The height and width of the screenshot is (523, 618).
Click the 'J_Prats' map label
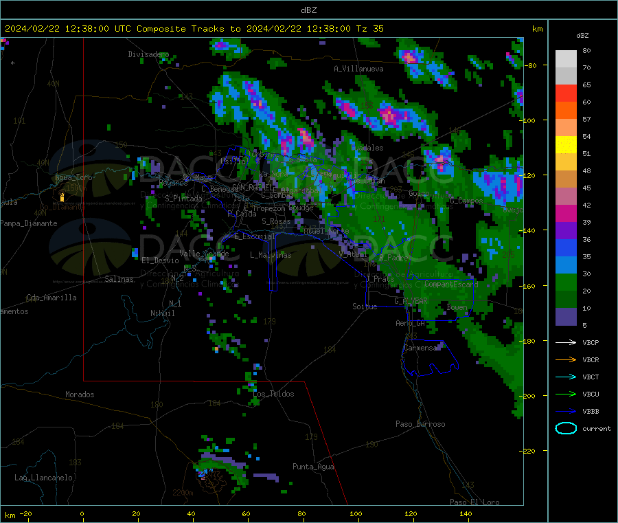point(380,279)
